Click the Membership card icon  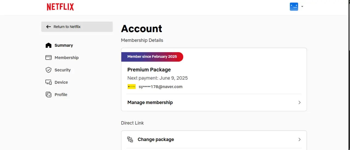(x=48, y=58)
